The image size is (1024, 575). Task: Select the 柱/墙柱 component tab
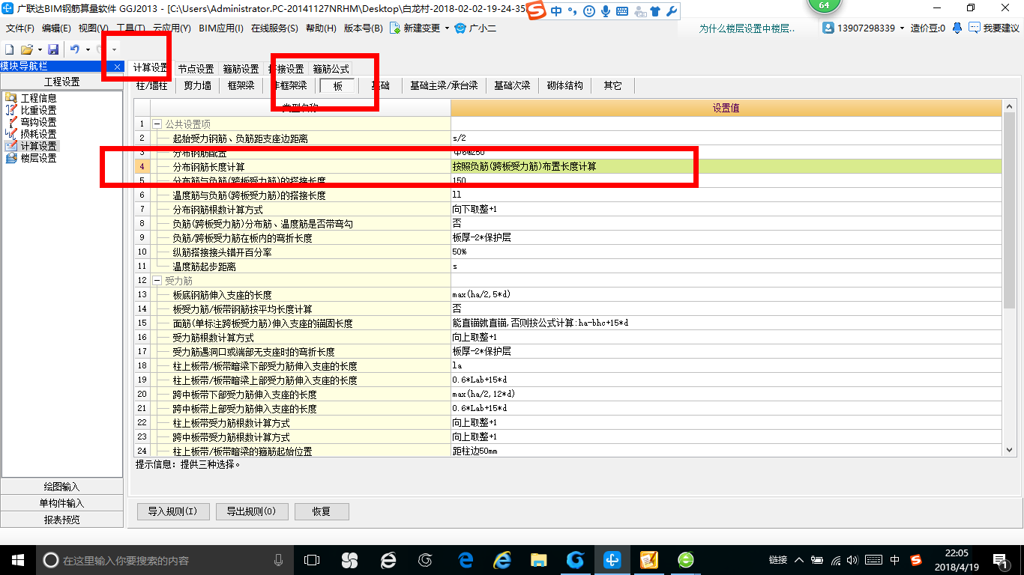tap(152, 85)
